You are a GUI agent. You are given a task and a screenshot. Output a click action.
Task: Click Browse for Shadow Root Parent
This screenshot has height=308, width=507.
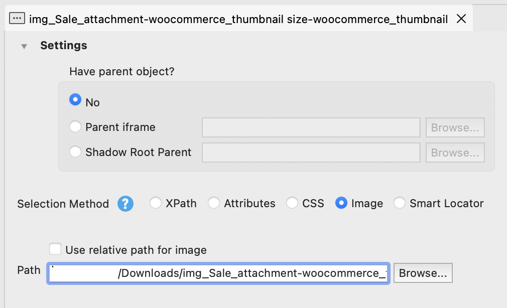coord(454,152)
